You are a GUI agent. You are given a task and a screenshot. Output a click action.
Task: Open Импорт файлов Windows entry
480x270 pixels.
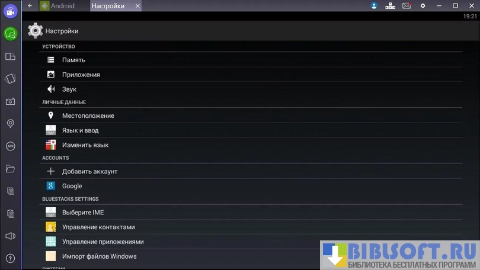click(99, 256)
